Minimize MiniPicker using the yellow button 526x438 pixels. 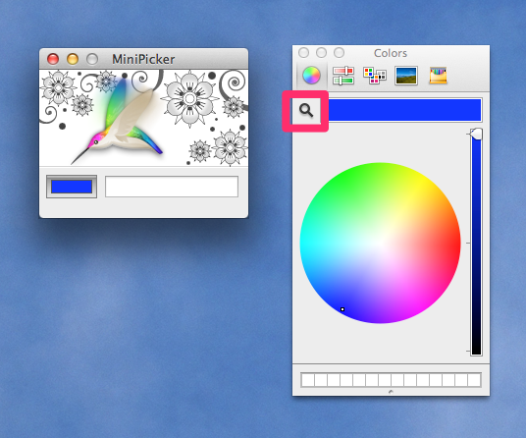tap(73, 59)
